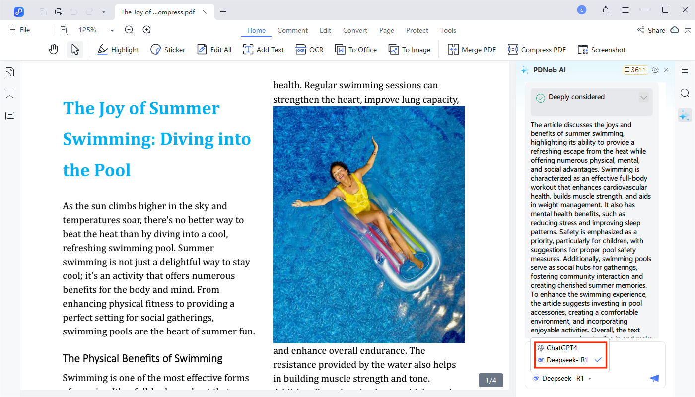The height and width of the screenshot is (397, 695).
Task: Click Compress PDF in the toolbar
Action: [537, 49]
